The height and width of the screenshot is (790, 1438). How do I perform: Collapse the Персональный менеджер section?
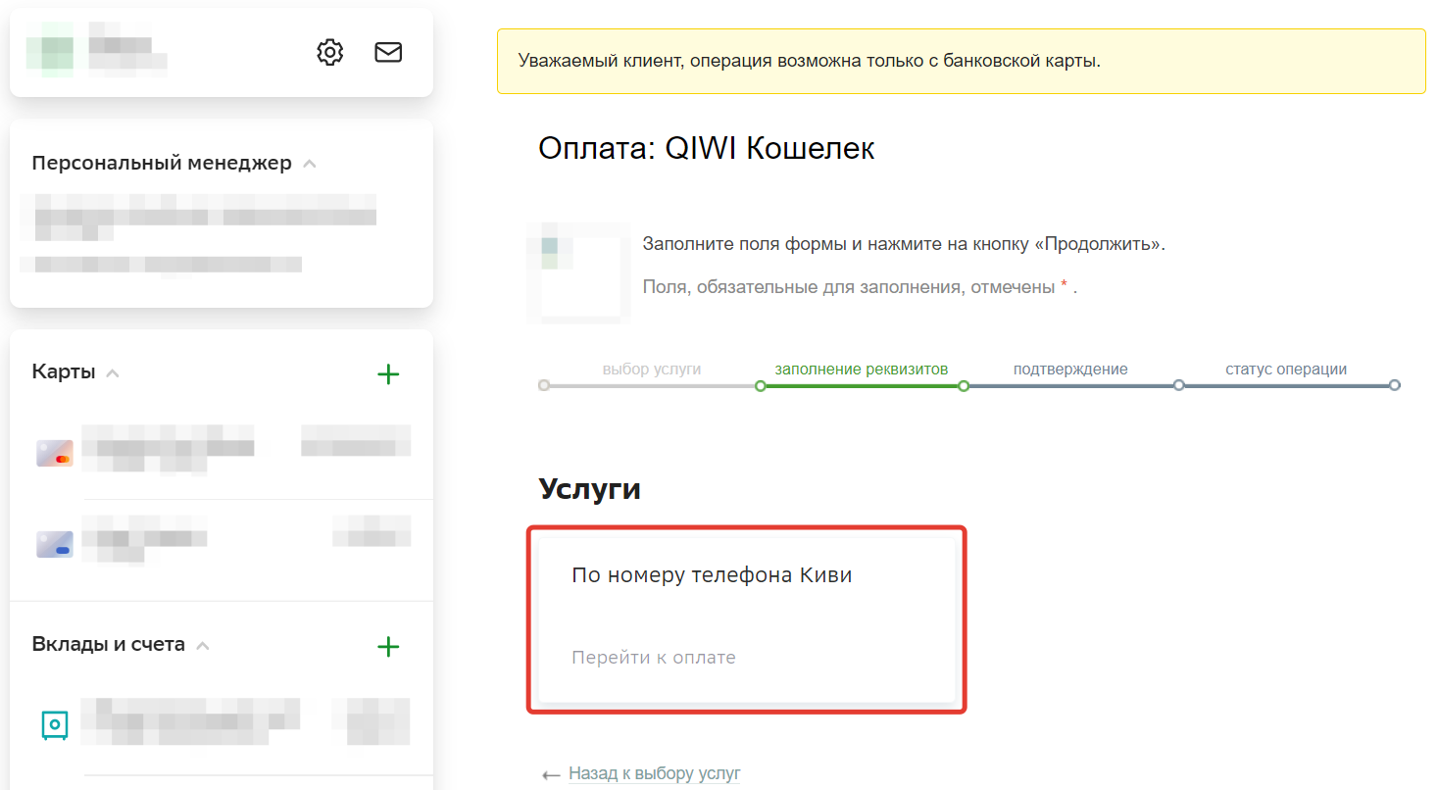[x=310, y=164]
